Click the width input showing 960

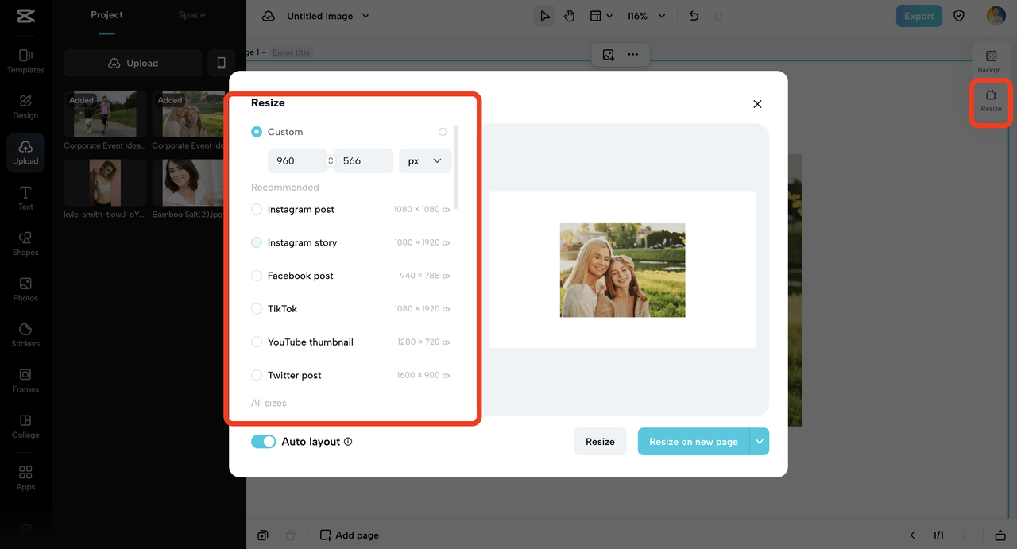click(297, 160)
